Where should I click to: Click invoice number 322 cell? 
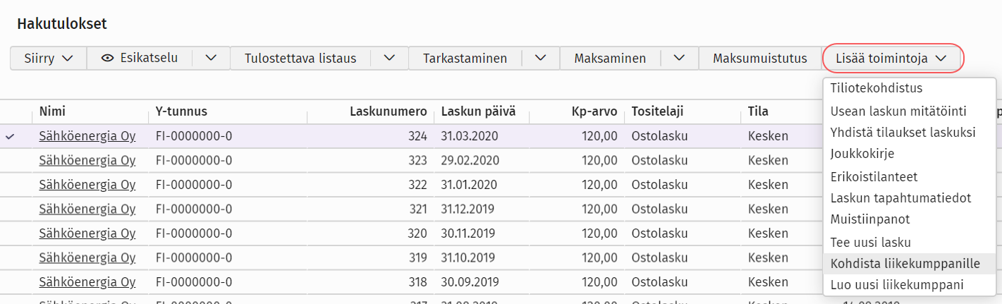point(417,185)
